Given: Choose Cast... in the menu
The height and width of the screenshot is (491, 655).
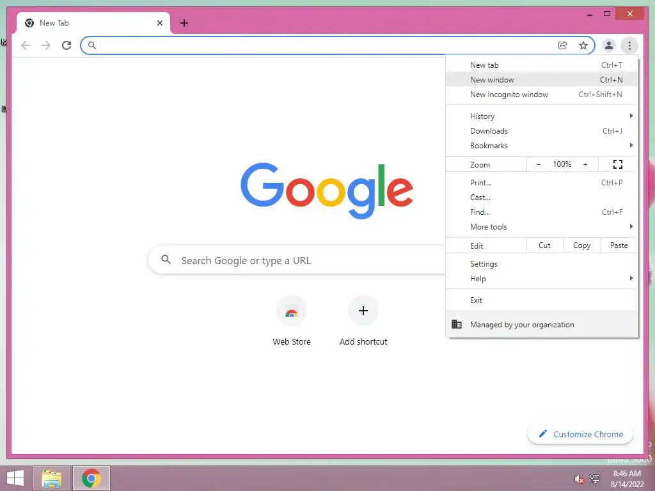Looking at the screenshot, I should click(x=542, y=197).
